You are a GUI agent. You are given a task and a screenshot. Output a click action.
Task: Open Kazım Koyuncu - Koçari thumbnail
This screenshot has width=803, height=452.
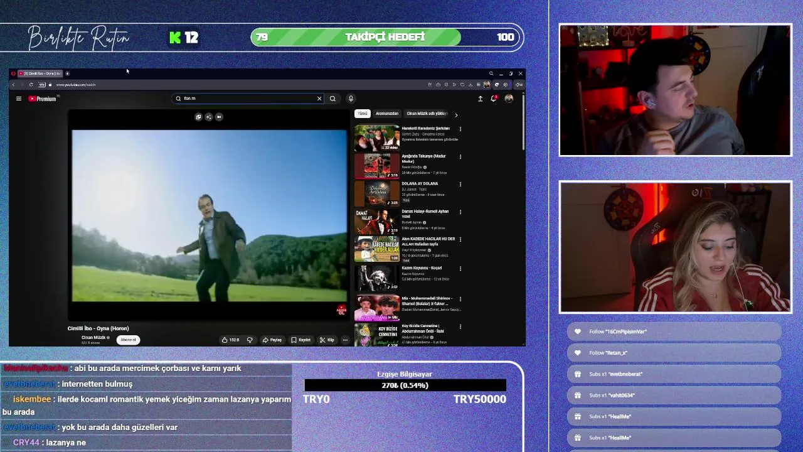(x=377, y=278)
